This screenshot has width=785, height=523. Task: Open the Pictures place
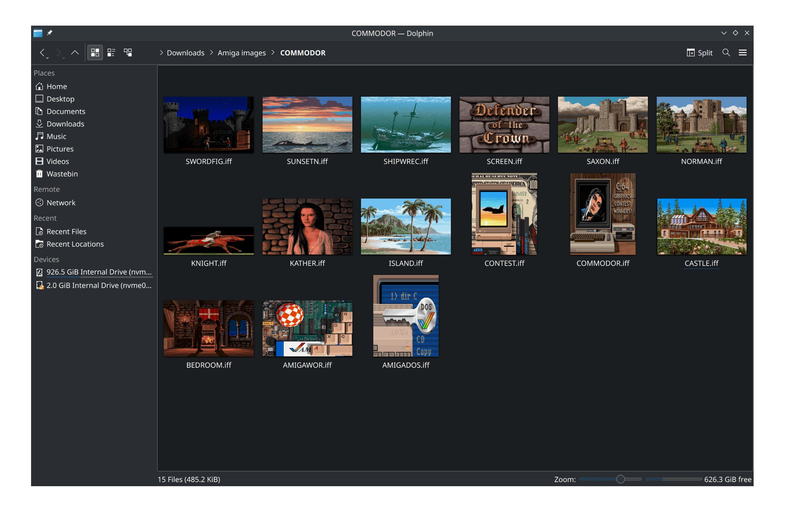point(60,149)
